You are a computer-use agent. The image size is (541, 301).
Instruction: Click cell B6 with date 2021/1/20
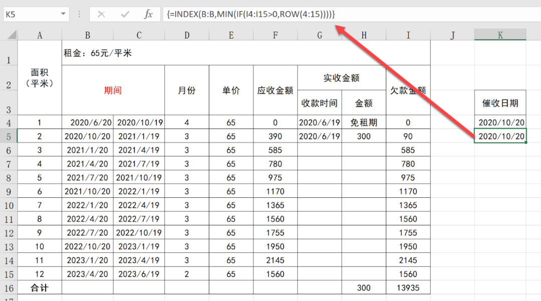coord(88,150)
